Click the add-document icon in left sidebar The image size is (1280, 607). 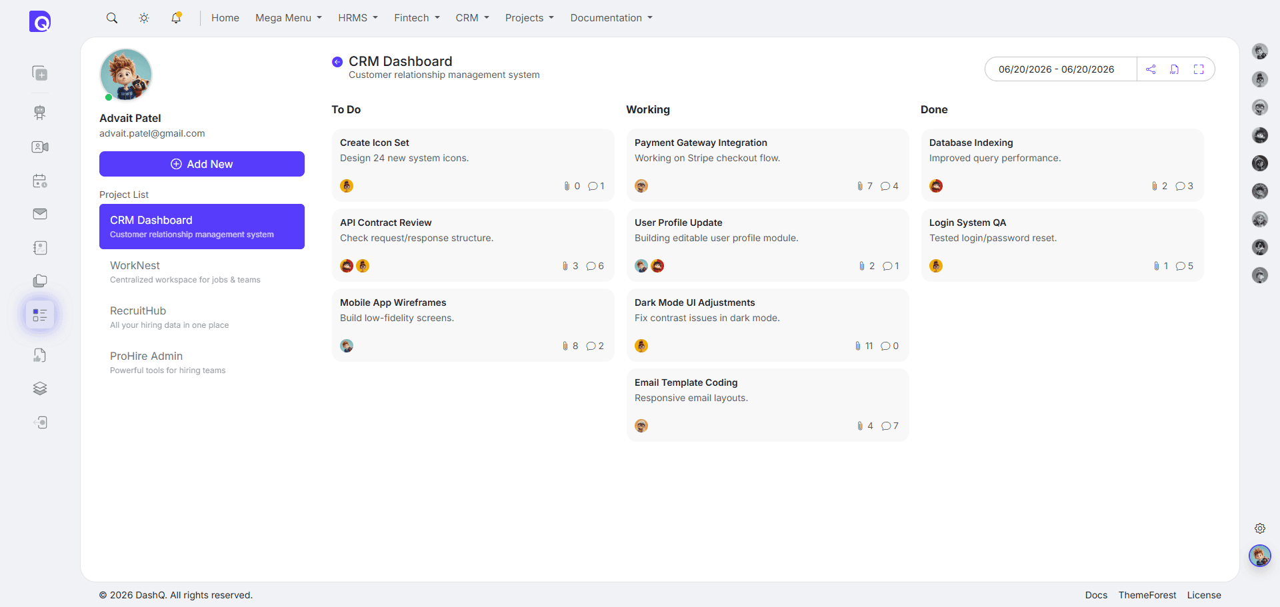point(40,73)
